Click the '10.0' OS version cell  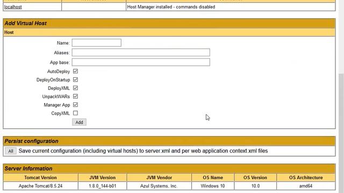coord(255,186)
